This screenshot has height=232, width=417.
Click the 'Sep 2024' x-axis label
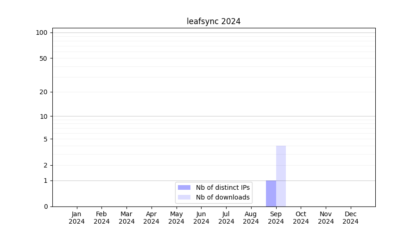point(276,218)
